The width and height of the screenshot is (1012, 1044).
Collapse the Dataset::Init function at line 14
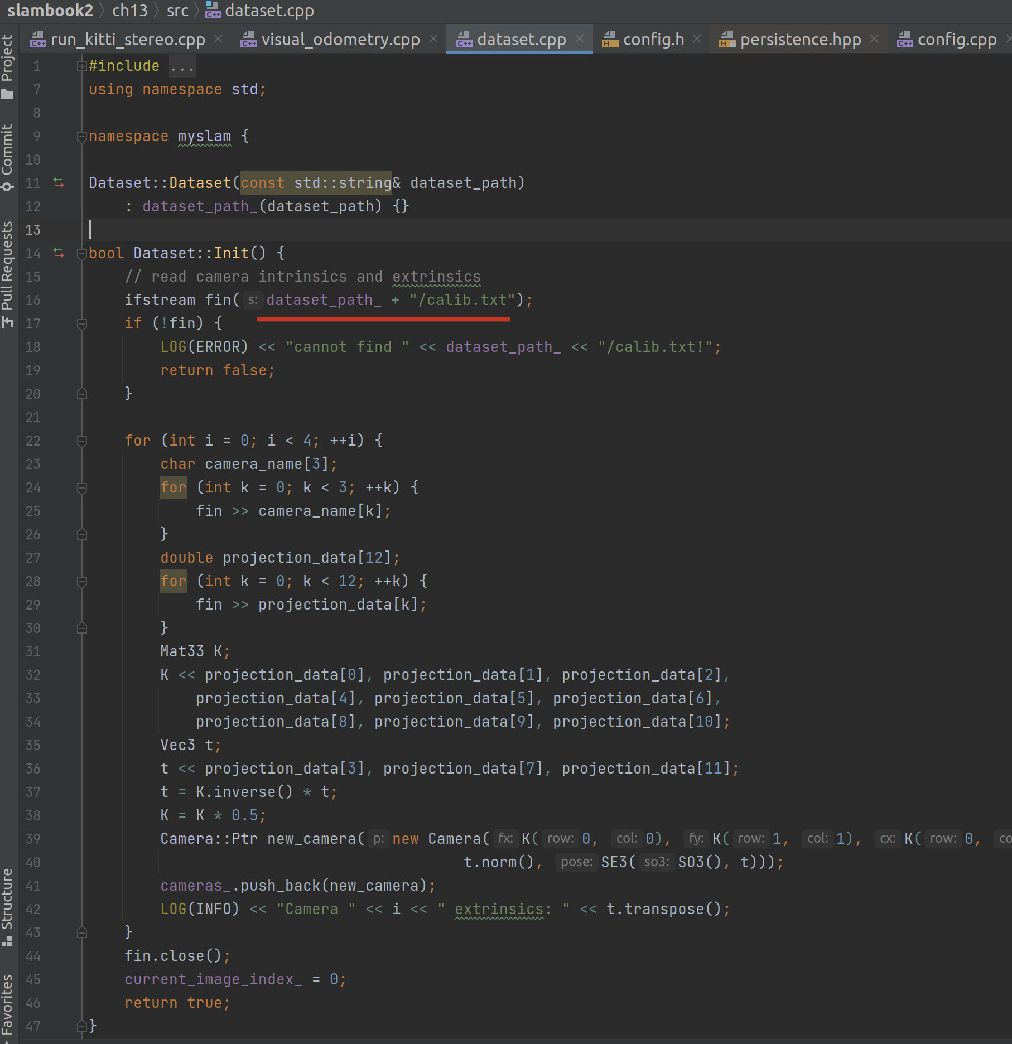81,254
